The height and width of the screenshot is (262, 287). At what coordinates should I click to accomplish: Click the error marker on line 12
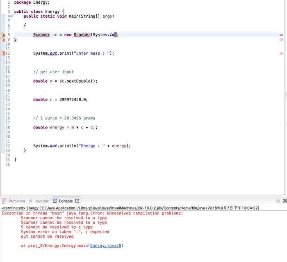point(3,53)
